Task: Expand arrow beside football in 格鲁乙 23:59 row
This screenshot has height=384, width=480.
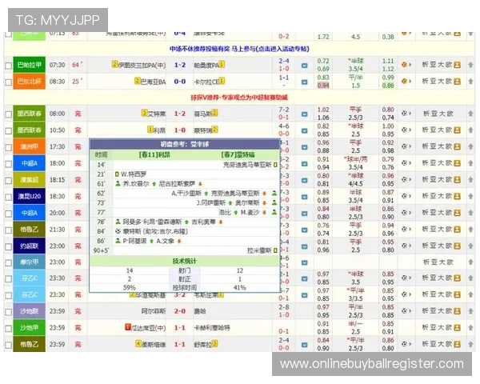Action: (x=410, y=344)
